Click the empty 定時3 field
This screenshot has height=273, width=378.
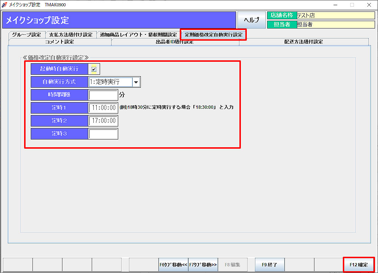pos(103,134)
